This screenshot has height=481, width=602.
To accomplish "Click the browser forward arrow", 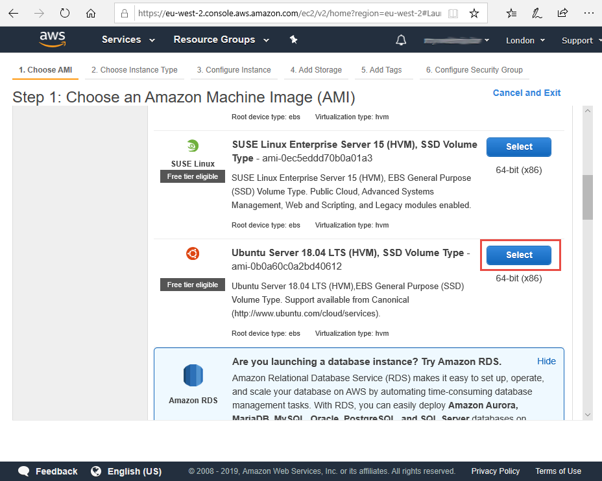I will [x=39, y=14].
